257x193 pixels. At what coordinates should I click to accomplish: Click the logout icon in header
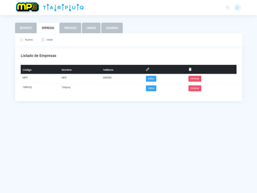pyautogui.click(x=237, y=8)
